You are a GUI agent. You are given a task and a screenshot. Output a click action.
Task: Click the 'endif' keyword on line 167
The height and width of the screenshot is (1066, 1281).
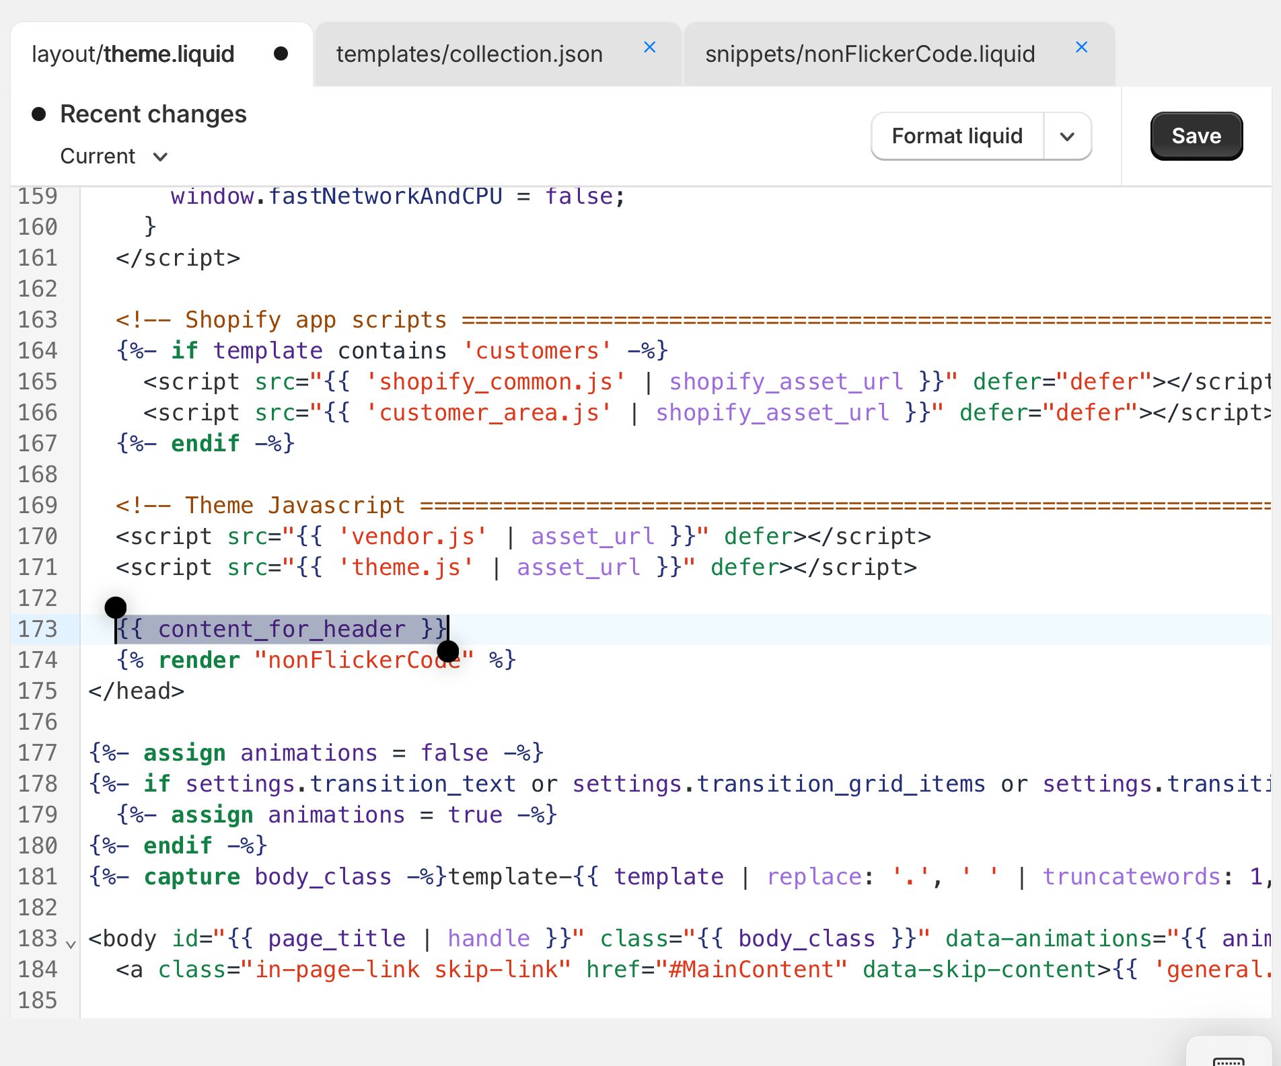[x=205, y=443]
